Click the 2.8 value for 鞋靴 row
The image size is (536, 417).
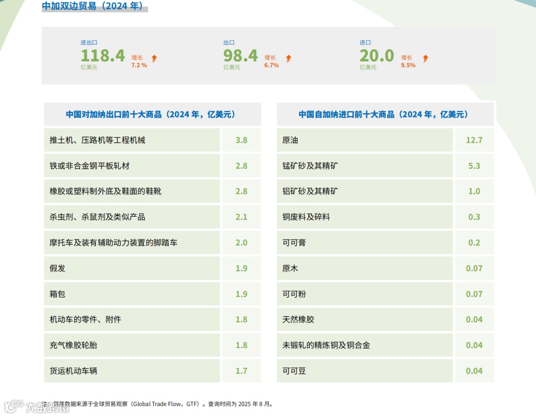click(x=241, y=191)
